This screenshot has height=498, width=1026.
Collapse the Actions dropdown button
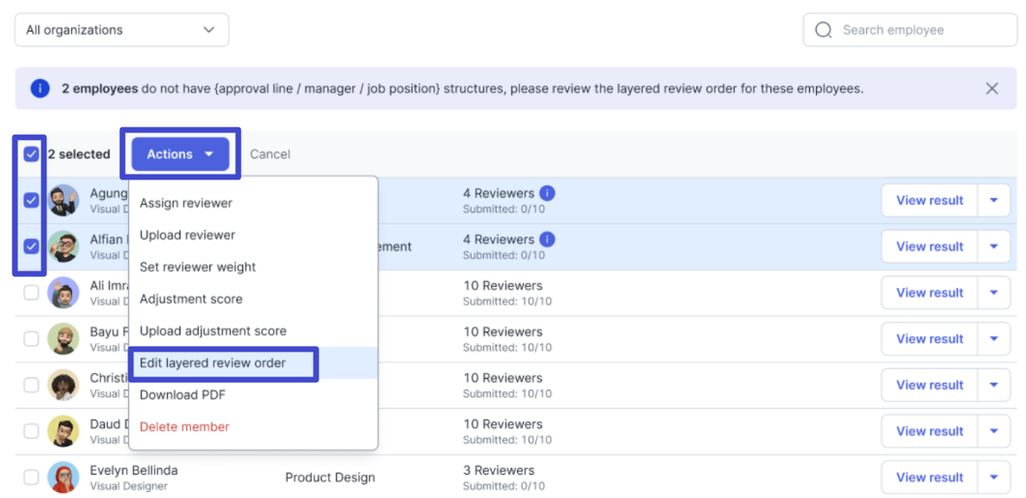tap(180, 155)
